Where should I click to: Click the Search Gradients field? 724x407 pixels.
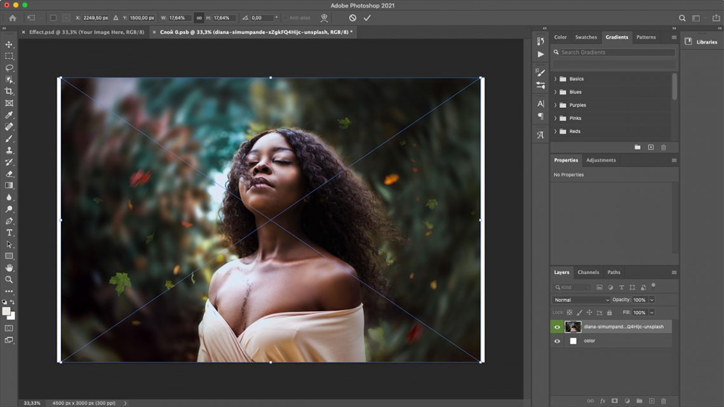(x=613, y=52)
